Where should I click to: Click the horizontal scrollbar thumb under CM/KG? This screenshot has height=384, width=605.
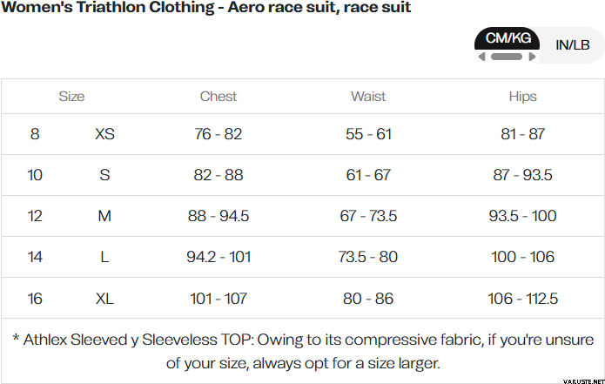pyautogui.click(x=506, y=57)
